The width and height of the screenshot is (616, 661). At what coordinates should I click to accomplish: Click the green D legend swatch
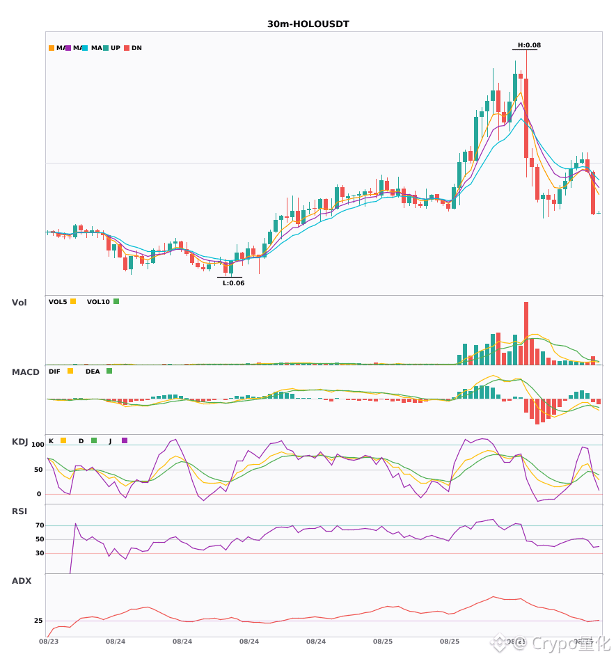click(x=94, y=440)
